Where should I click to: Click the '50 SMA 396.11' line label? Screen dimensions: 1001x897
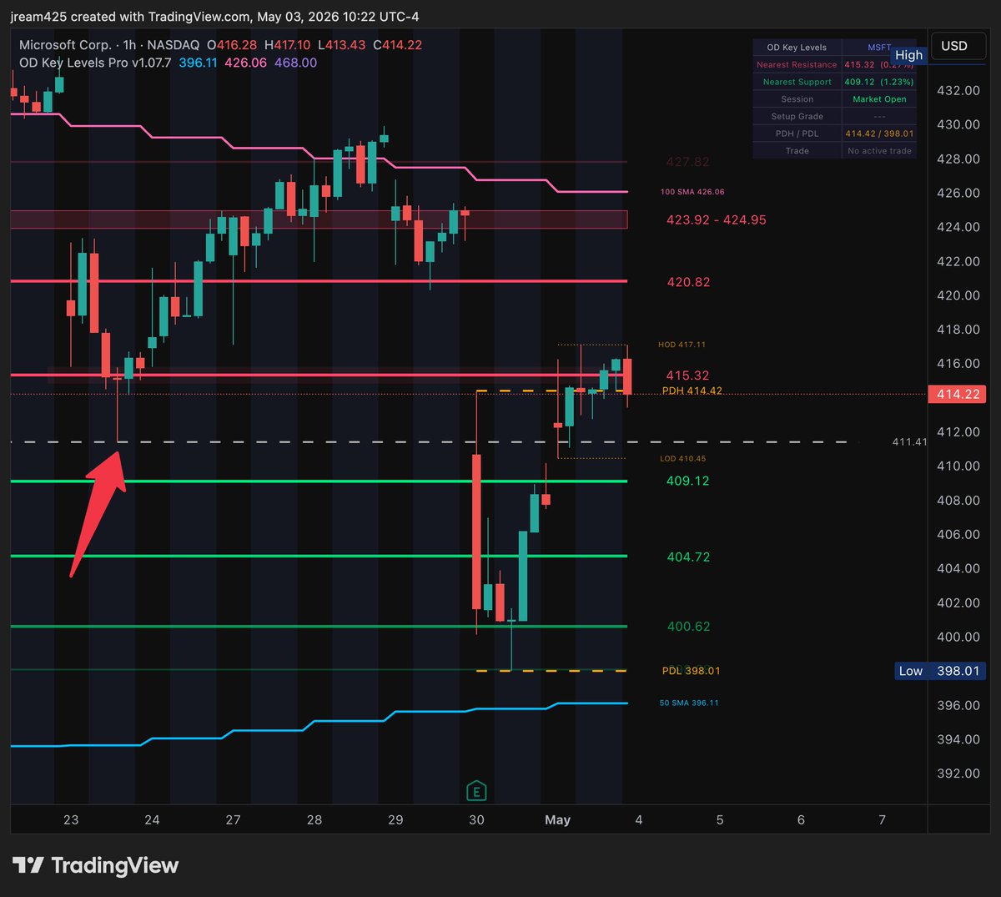coord(689,703)
